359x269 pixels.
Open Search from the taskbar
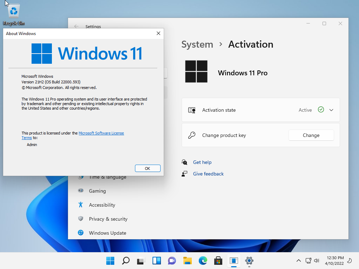click(126, 261)
